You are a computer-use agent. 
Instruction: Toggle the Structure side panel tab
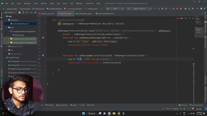click(x=1, y=73)
